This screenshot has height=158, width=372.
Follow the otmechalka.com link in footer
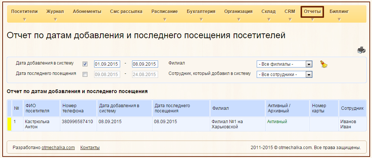coord(58,148)
